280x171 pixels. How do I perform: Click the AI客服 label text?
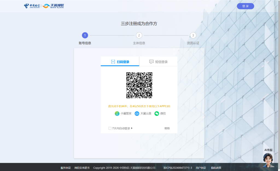(268, 150)
